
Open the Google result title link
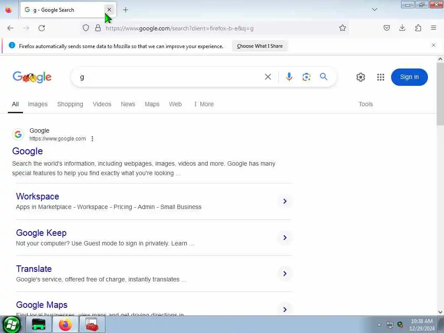coord(27,151)
